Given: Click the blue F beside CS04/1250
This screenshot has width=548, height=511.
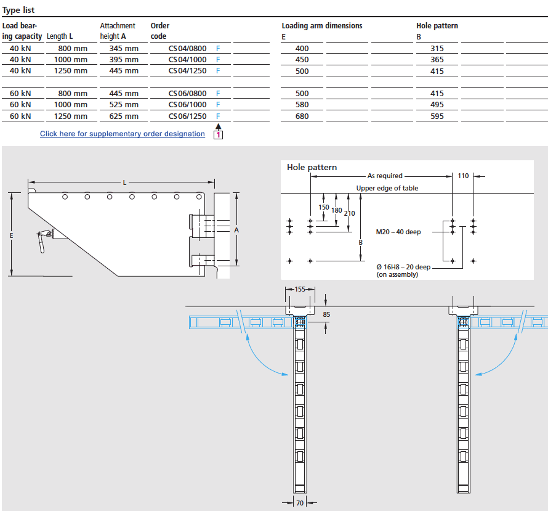Looking at the screenshot, I should coord(218,71).
